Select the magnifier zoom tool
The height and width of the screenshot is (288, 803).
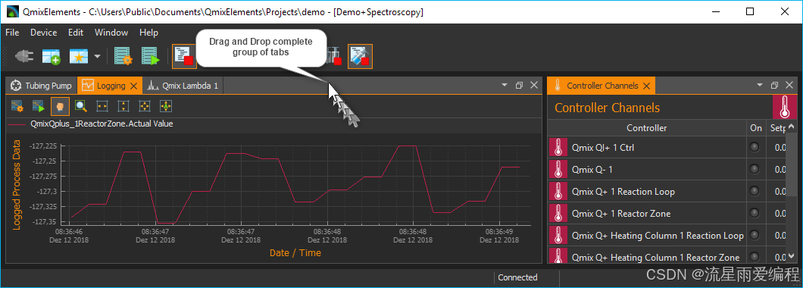(x=81, y=106)
